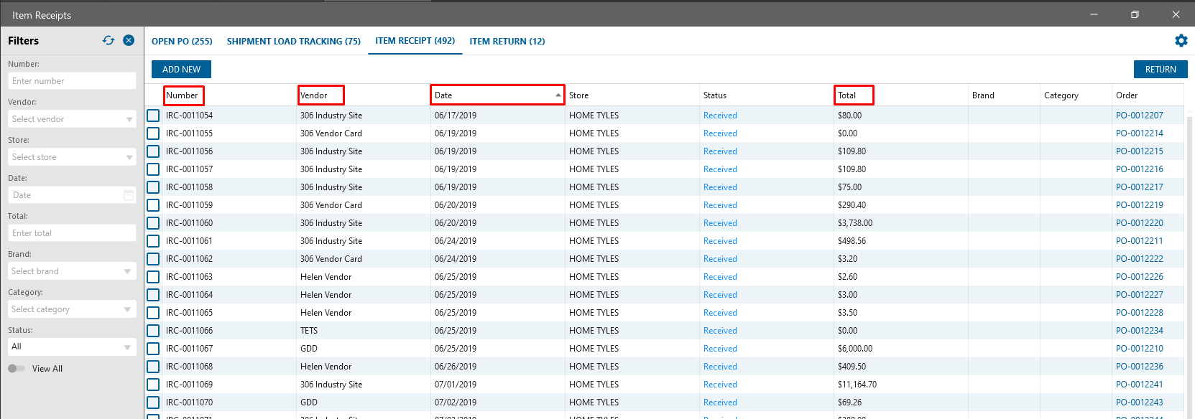Viewport: 1195px width, 419px height.
Task: Sort by the Total column header
Action: [x=846, y=95]
